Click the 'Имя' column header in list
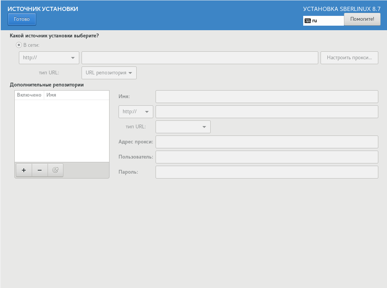Screen dimensions: 387x288 (51, 95)
